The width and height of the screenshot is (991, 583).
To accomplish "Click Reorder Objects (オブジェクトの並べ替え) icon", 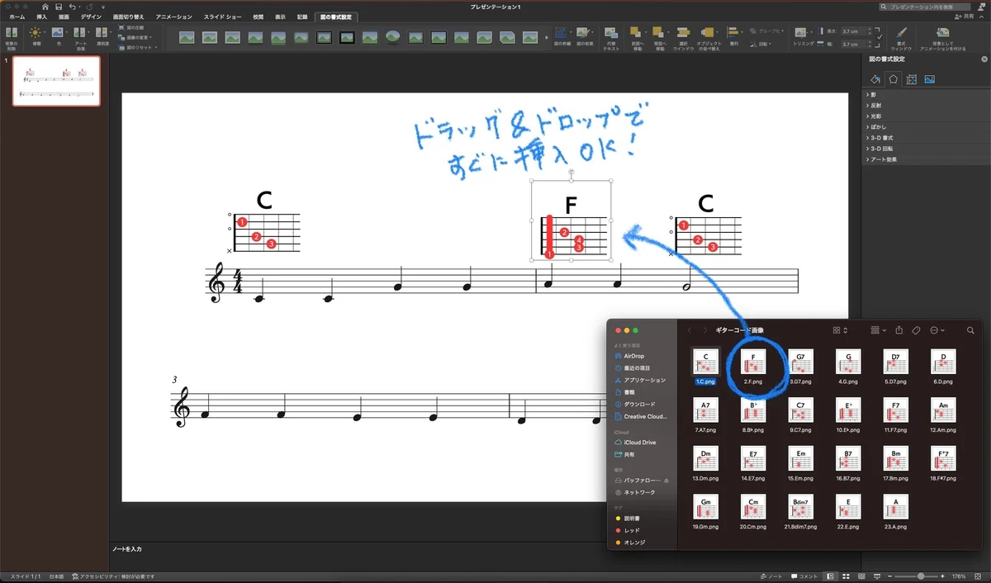I will (x=709, y=33).
